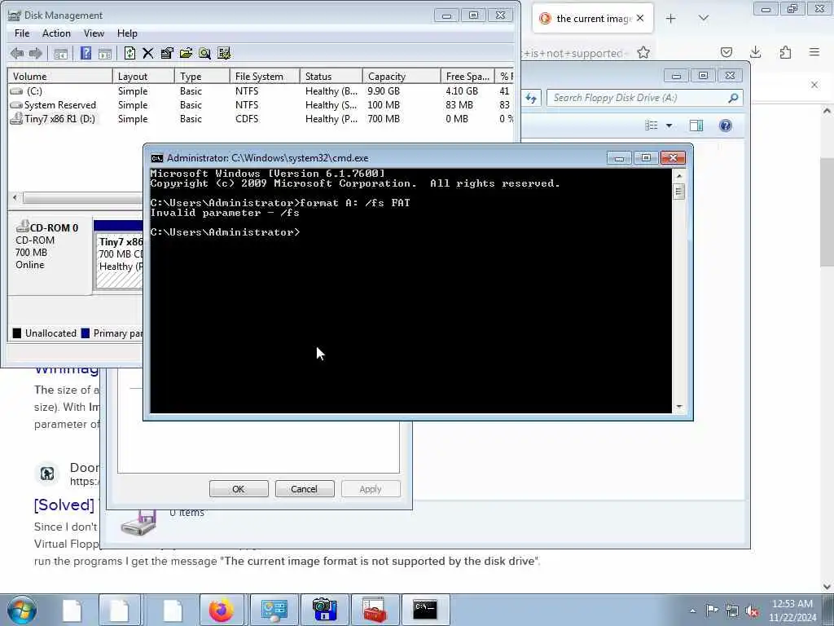Click the Open folder icon in Disk Management toolbar

pos(186,53)
